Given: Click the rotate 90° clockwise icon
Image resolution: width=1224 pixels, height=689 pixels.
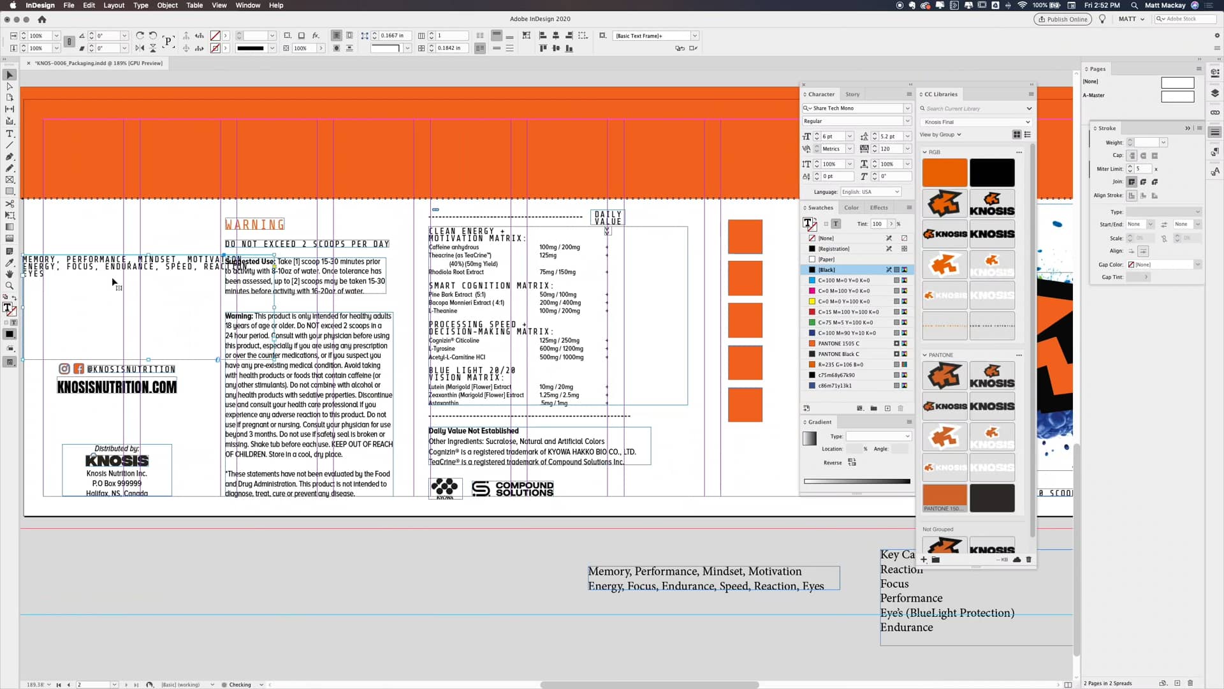Looking at the screenshot, I should click(140, 36).
